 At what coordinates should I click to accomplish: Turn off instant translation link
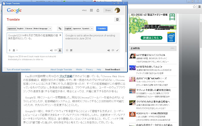[19, 69]
